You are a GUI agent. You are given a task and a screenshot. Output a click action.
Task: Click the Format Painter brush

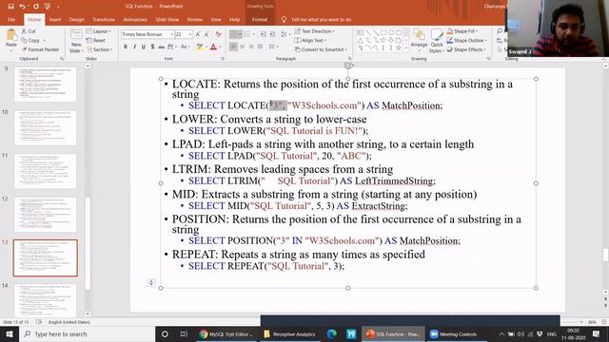point(24,49)
